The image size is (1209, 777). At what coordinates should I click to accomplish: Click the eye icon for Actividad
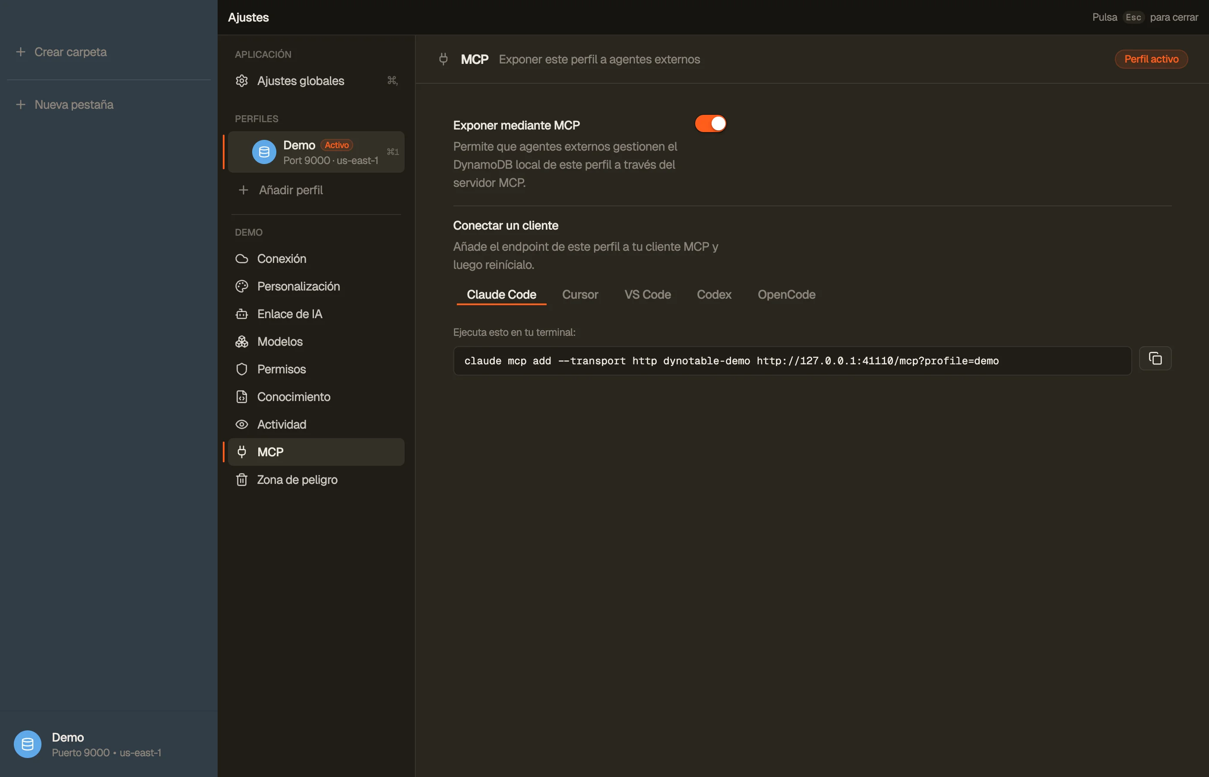pos(242,424)
